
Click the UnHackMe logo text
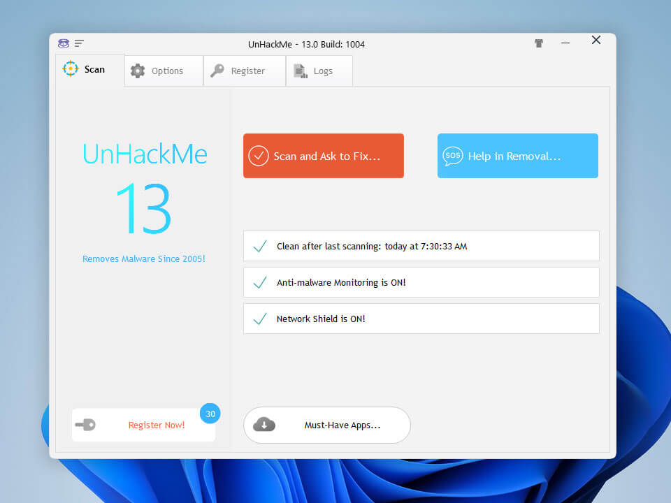(x=145, y=154)
